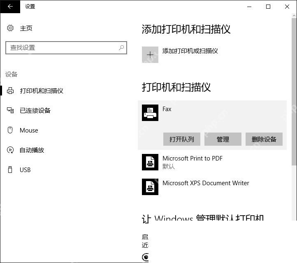Go back with the arrow button
297x263 pixels.
click(x=10, y=7)
